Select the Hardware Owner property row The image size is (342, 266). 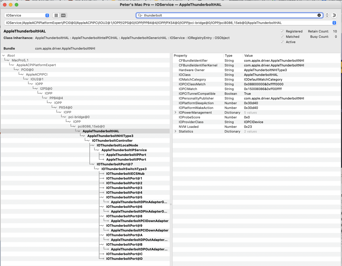click(x=256, y=70)
